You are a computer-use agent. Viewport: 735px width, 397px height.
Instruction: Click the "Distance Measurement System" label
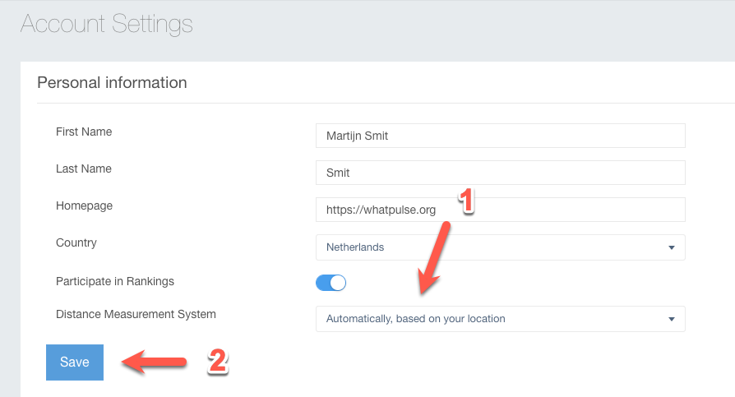[136, 314]
